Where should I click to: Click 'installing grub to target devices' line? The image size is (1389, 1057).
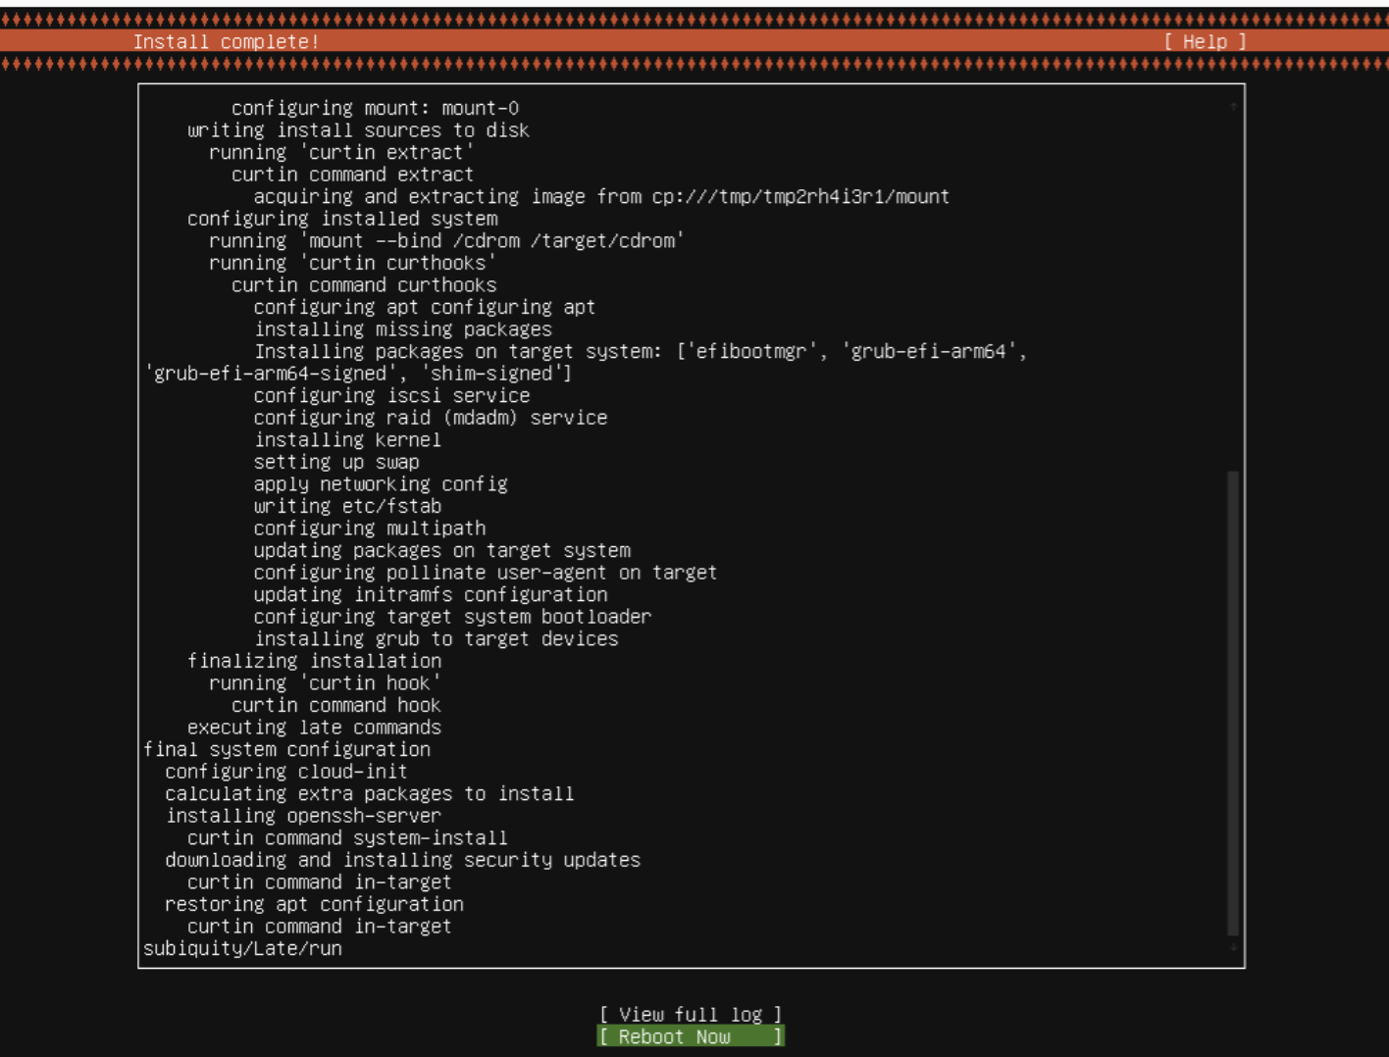(x=437, y=638)
